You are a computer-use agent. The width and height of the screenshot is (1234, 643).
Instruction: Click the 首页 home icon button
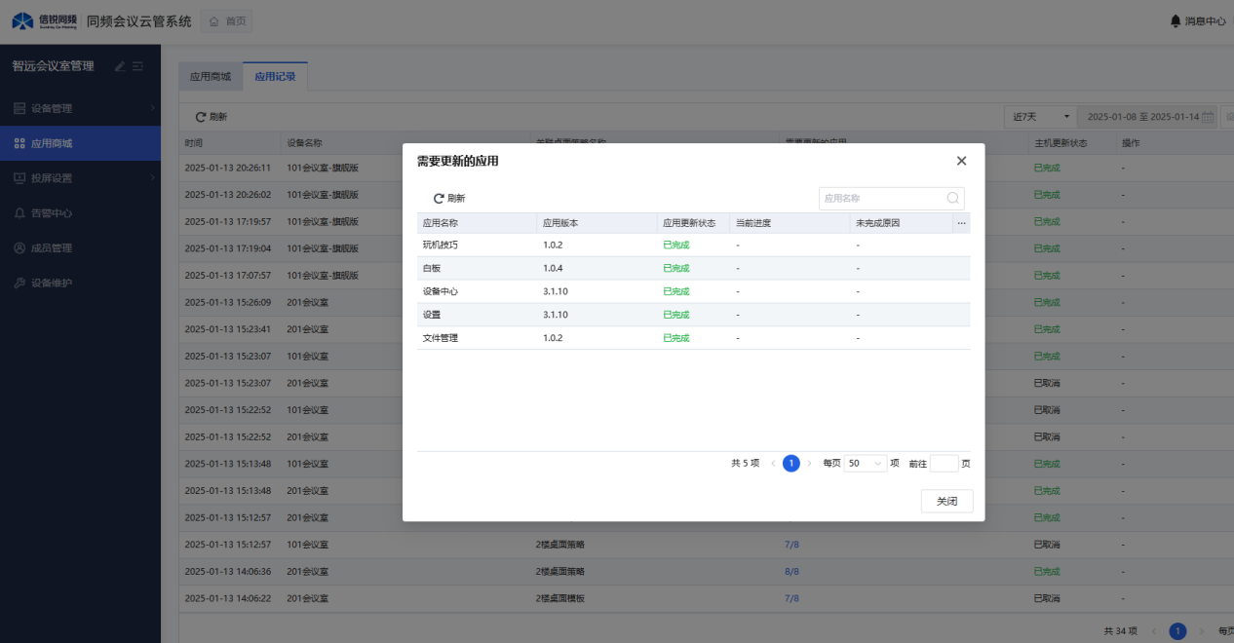coord(213,21)
